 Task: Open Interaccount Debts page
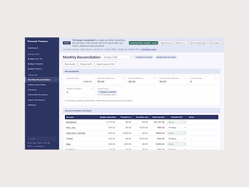click(37, 85)
